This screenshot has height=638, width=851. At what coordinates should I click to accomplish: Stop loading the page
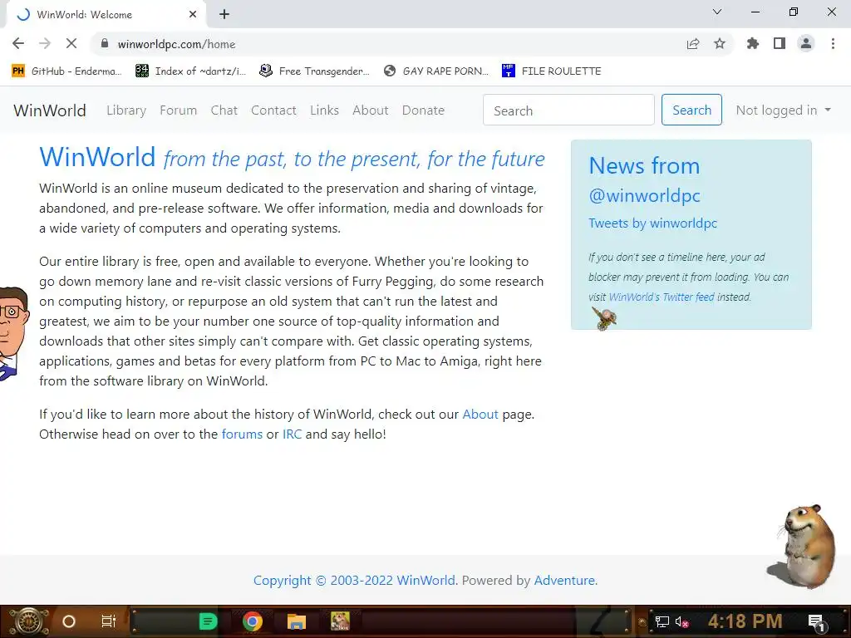pos(71,44)
